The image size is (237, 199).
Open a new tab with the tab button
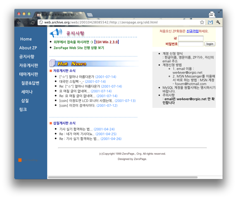point(90,15)
